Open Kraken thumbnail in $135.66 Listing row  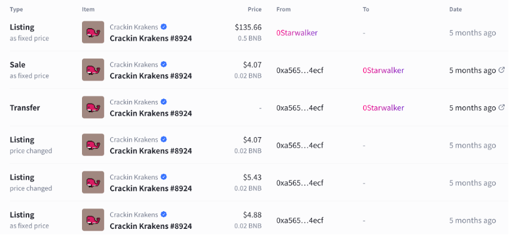point(93,32)
